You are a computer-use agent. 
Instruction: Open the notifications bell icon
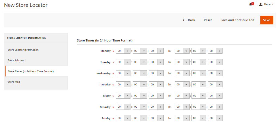pyautogui.click(x=251, y=4)
